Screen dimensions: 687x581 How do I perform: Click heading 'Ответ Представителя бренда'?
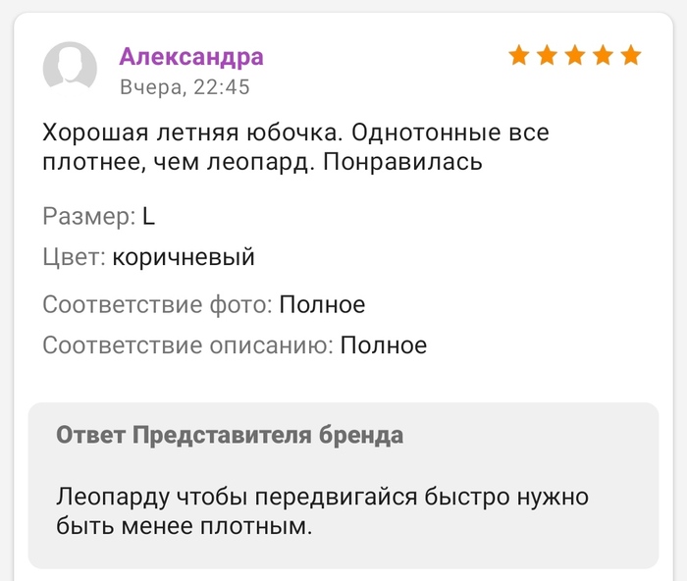[230, 435]
